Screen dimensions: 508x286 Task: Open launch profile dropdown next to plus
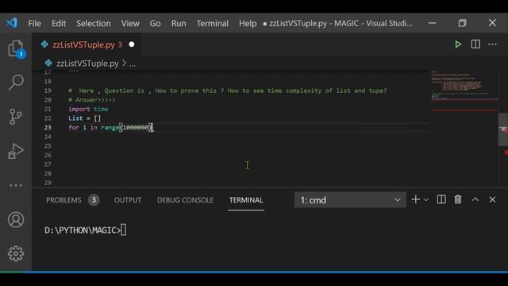(426, 199)
